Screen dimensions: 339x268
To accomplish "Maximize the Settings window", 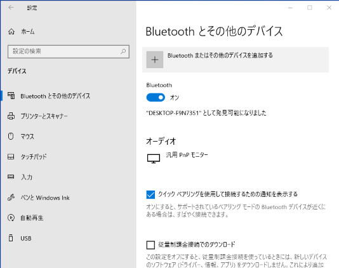I will [x=310, y=8].
